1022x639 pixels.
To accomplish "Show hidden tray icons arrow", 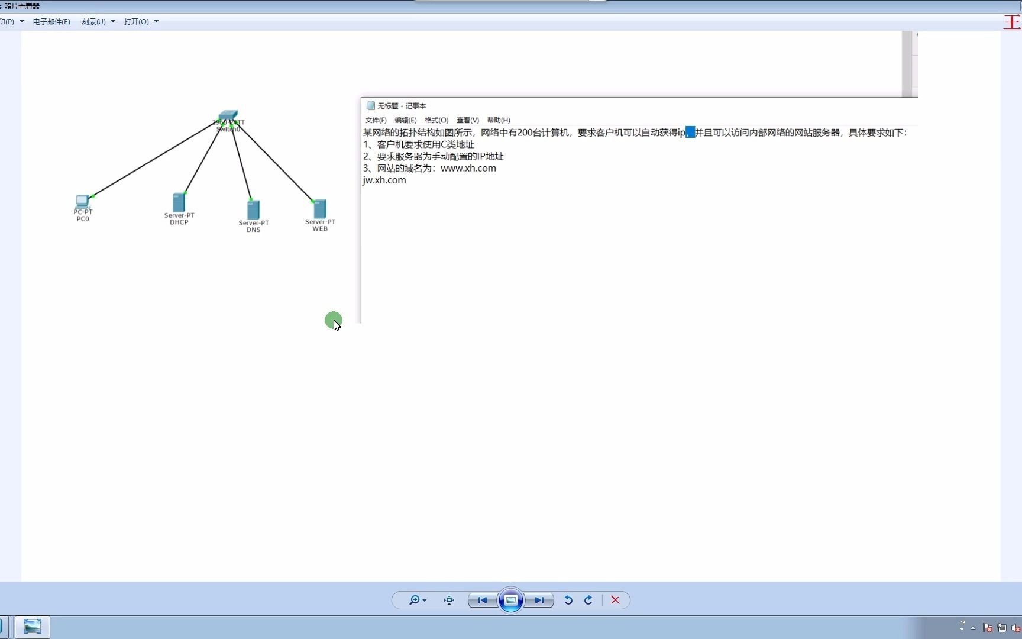I will point(973,628).
